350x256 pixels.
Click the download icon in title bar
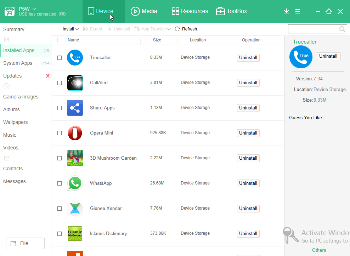coord(286,11)
